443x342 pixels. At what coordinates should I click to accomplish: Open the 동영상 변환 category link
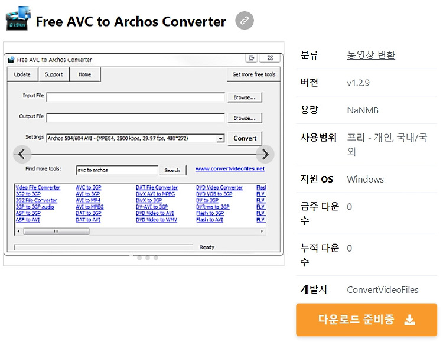click(x=371, y=54)
